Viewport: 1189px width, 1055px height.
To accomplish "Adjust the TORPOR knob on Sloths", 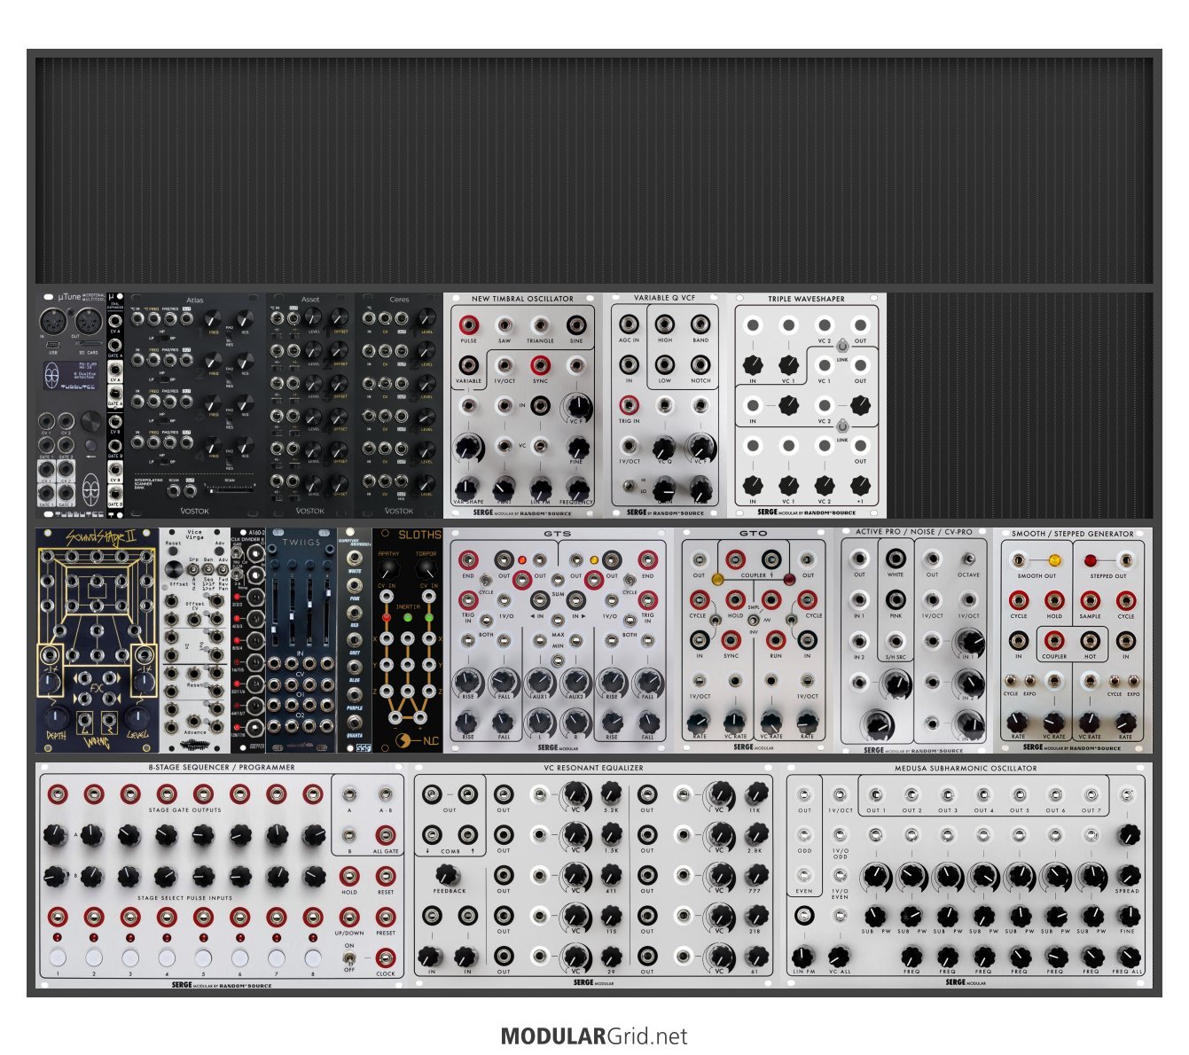I will [426, 570].
